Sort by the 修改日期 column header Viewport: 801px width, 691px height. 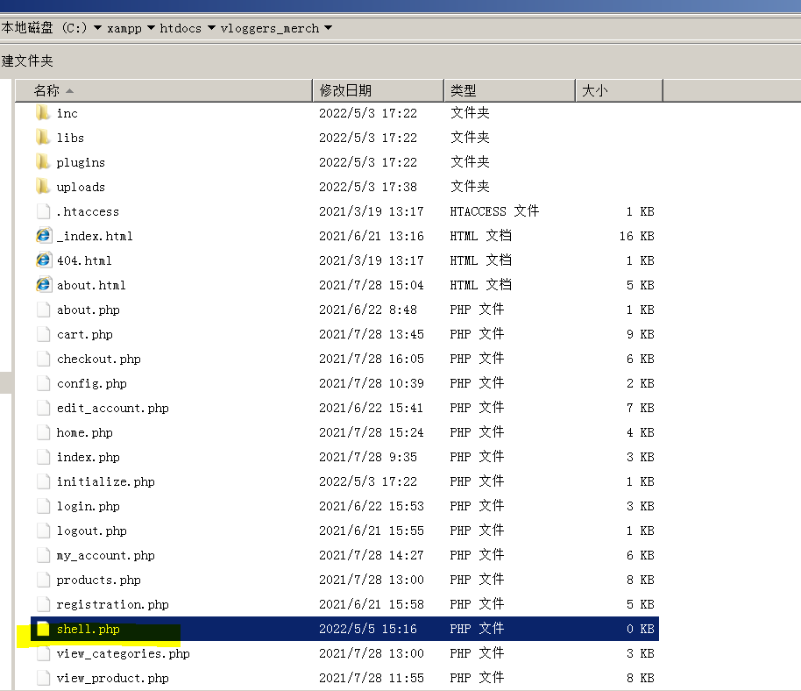coord(378,90)
